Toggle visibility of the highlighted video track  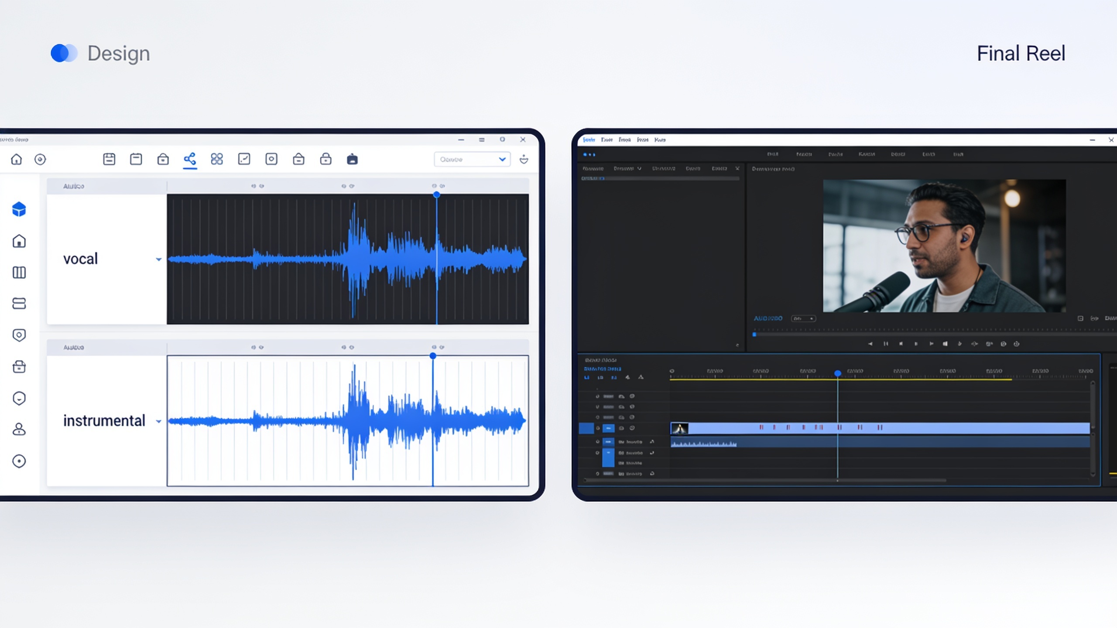tap(598, 428)
